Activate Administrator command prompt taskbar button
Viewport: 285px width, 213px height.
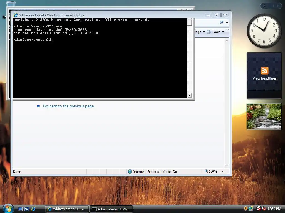point(111,209)
